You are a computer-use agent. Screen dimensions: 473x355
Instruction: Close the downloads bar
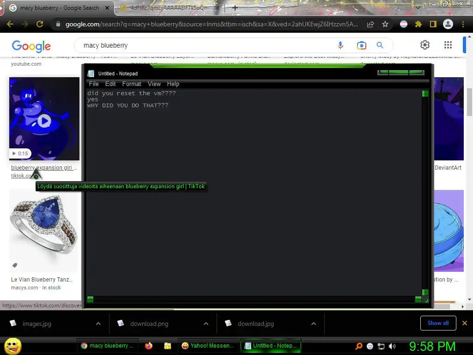coord(465,323)
